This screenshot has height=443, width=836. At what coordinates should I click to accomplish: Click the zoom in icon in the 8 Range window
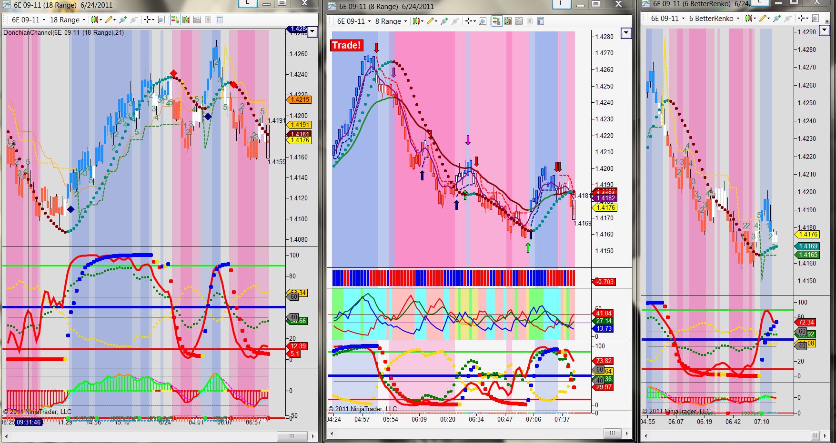coord(444,21)
